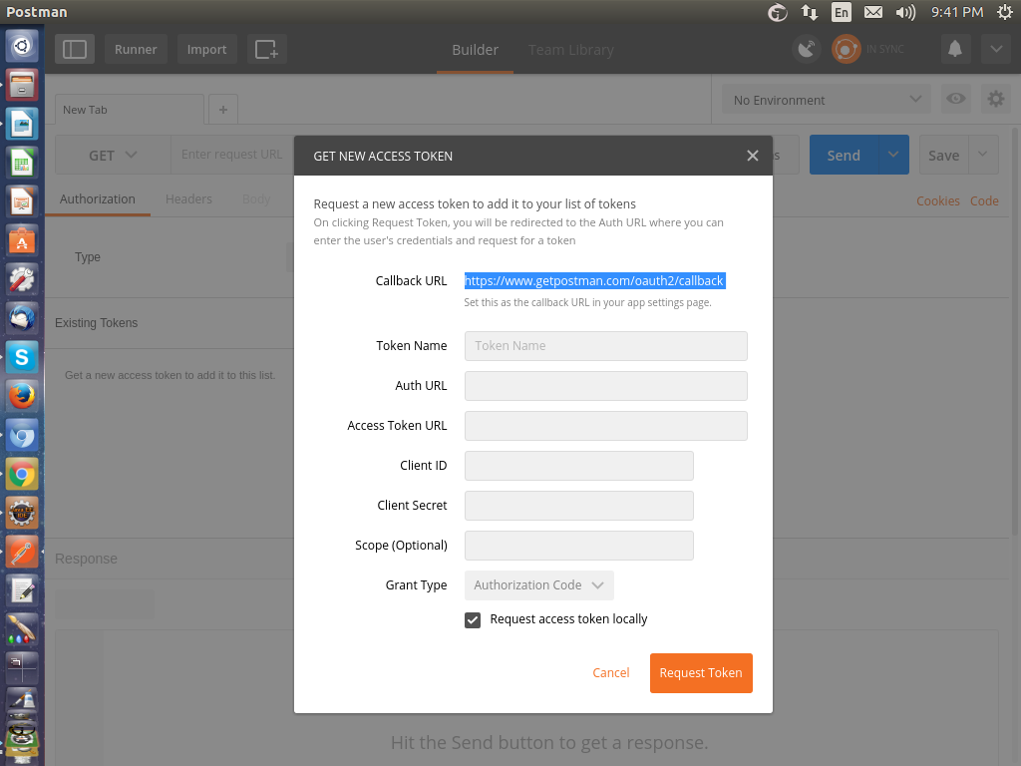Open volume indicator in top panel
This screenshot has height=766, width=1021.
[x=905, y=12]
